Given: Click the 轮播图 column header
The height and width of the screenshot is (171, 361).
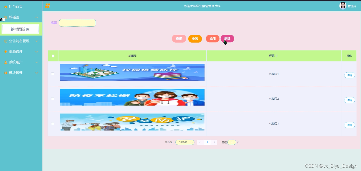Looking at the screenshot, I should (x=132, y=56).
